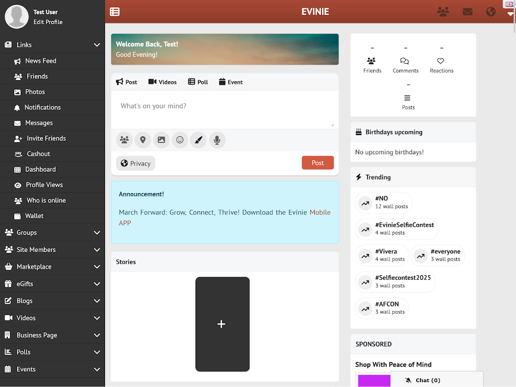
Task: Open trending hashtag #everyone
Action: point(438,255)
